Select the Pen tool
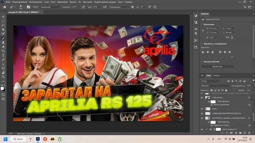255x143 pixels. click(x=3, y=60)
